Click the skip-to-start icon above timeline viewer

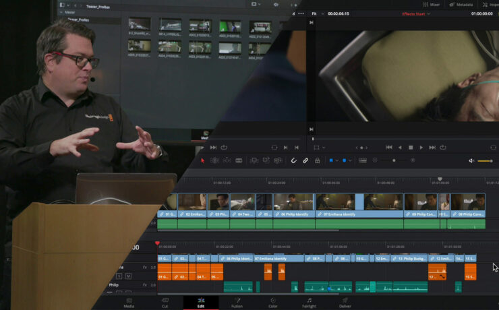point(312,22)
